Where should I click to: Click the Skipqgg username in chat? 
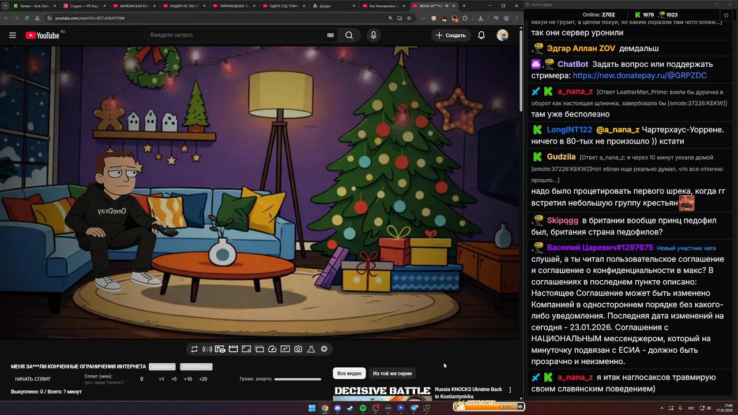point(563,221)
